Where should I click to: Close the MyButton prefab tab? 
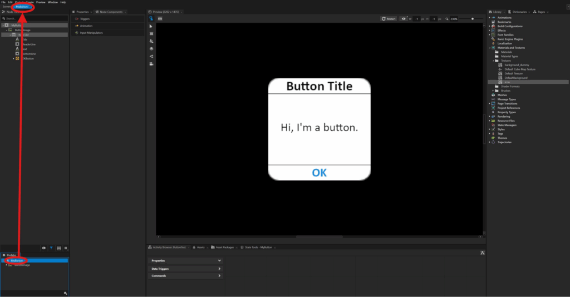(30, 7)
